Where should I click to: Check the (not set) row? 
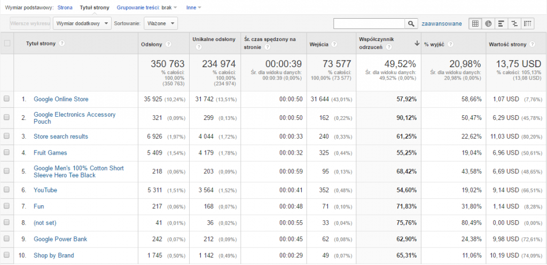pyautogui.click(x=6, y=222)
